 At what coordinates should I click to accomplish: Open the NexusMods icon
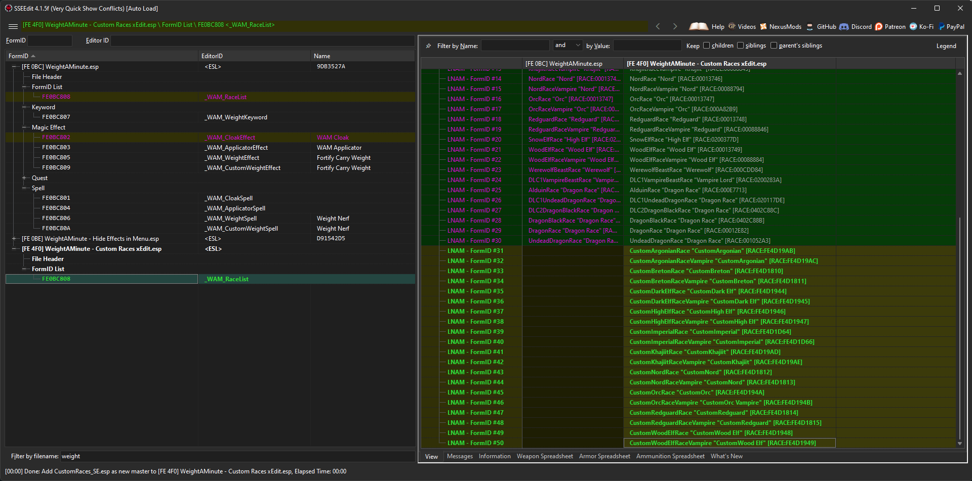click(763, 26)
